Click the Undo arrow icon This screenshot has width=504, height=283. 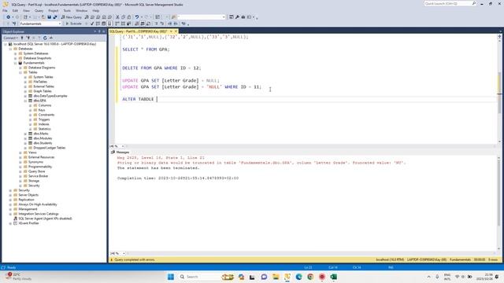(x=137, y=17)
